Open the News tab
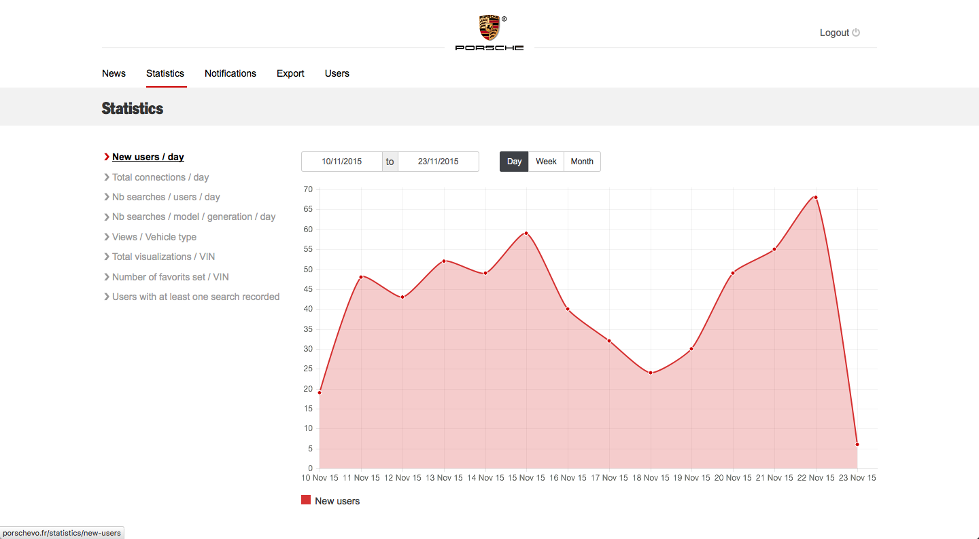This screenshot has width=979, height=539. pyautogui.click(x=114, y=73)
